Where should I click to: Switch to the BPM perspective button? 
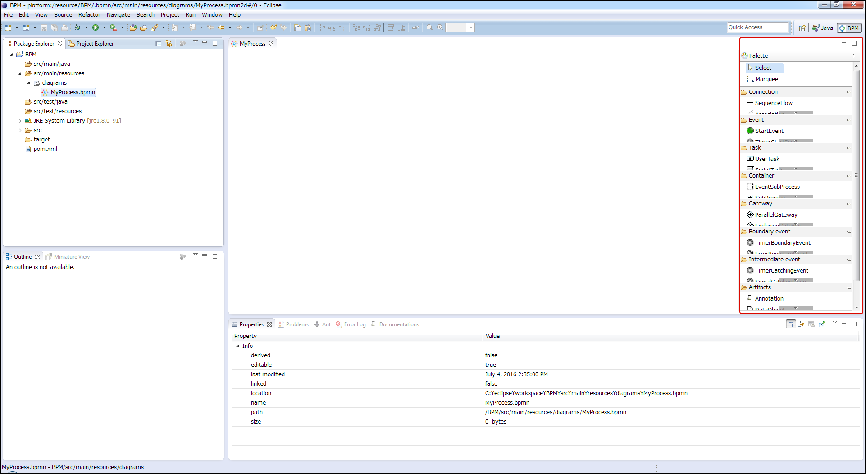pos(849,28)
